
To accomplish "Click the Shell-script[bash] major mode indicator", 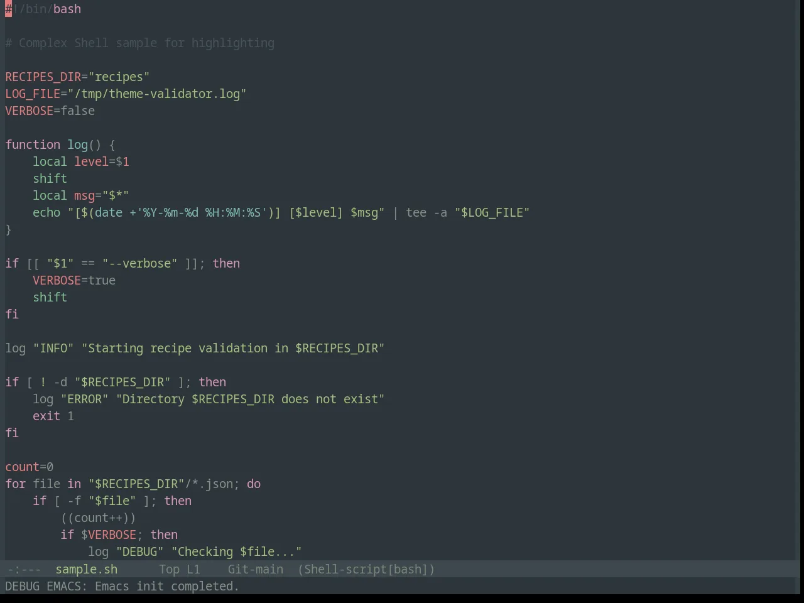I will point(366,569).
